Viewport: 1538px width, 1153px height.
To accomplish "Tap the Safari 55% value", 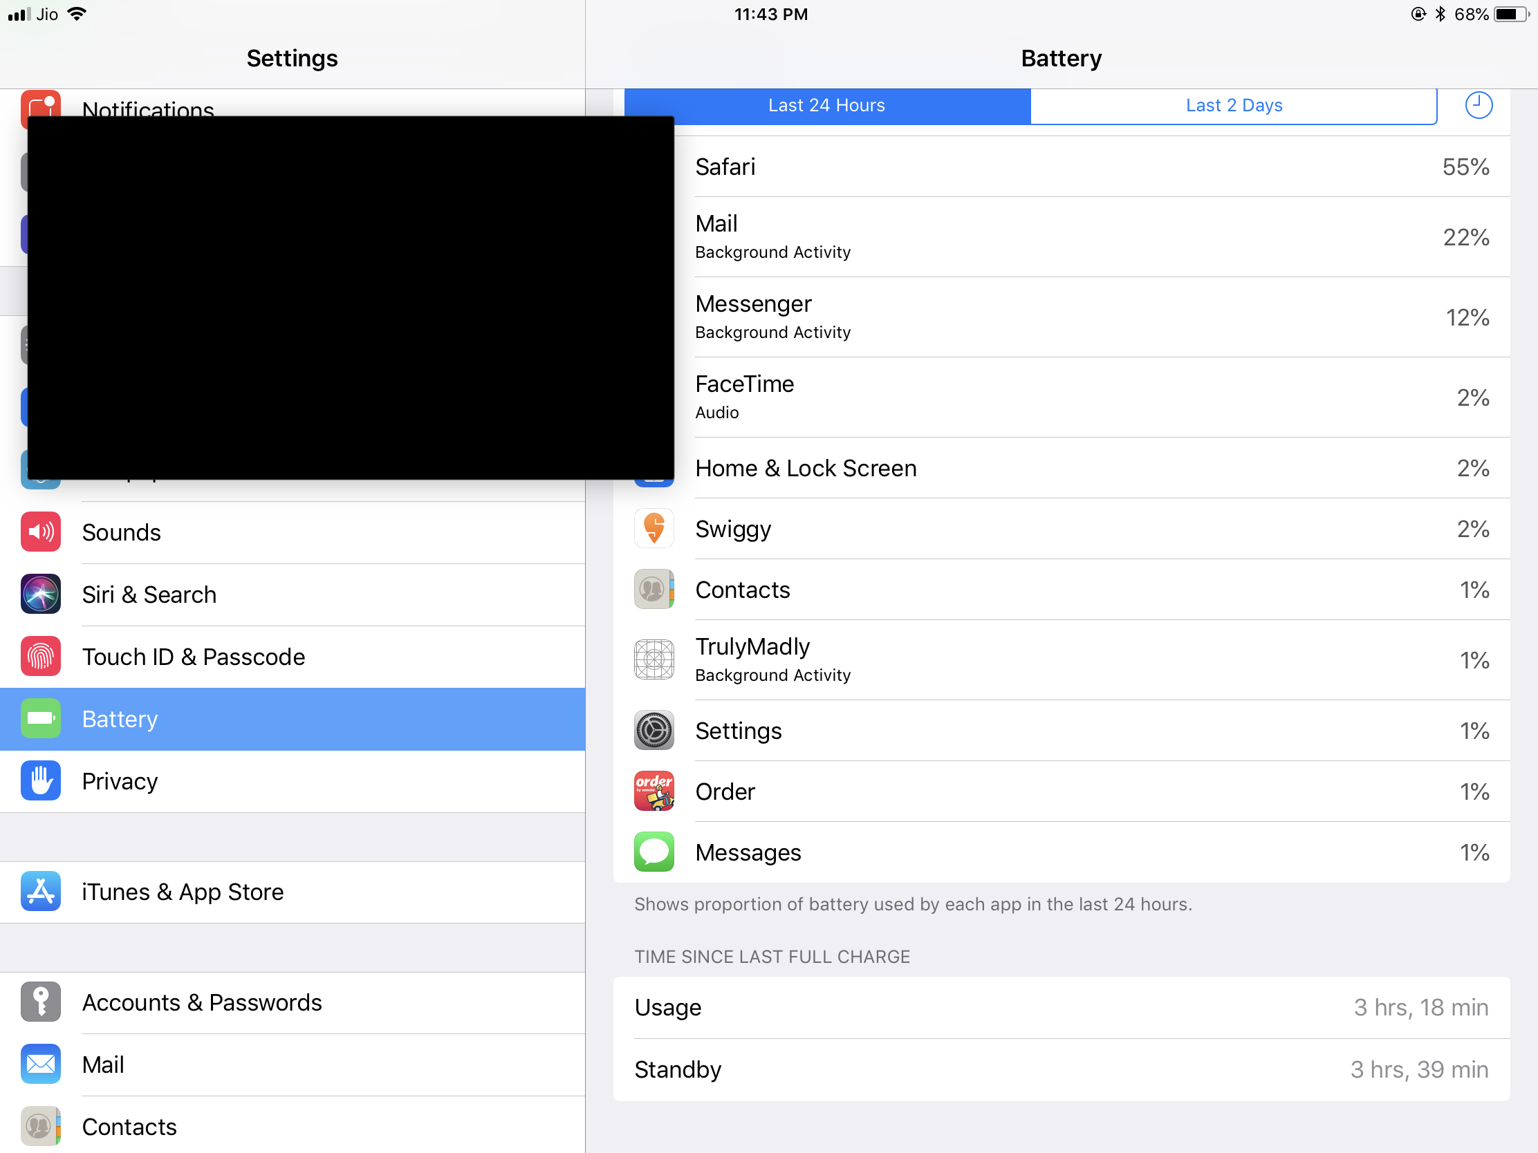I will [1465, 167].
